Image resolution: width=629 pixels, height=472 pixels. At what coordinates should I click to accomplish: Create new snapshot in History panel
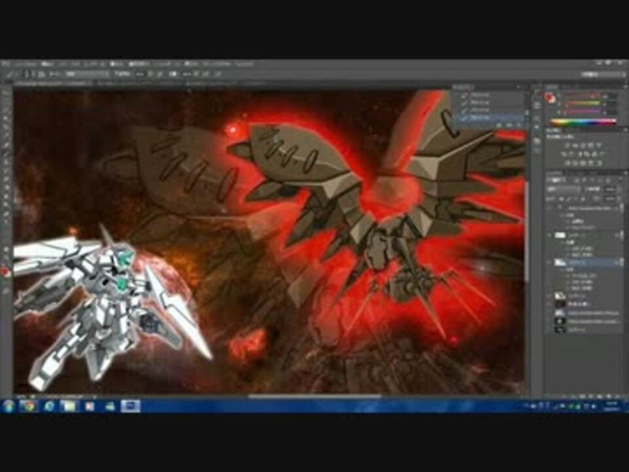point(510,125)
